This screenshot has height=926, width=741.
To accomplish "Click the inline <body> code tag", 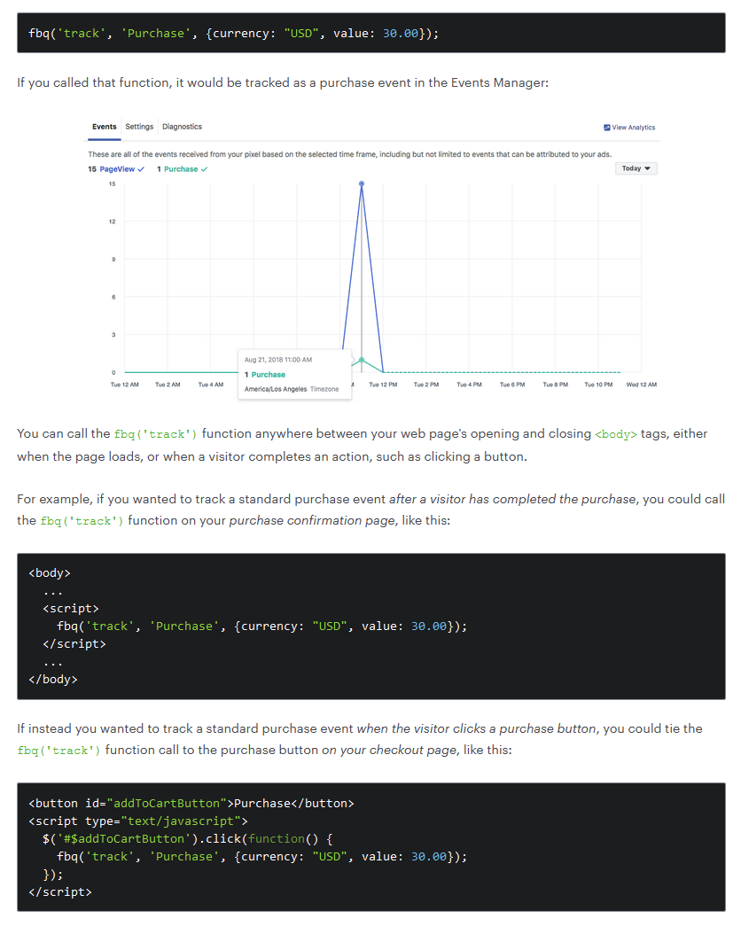I will coord(616,435).
